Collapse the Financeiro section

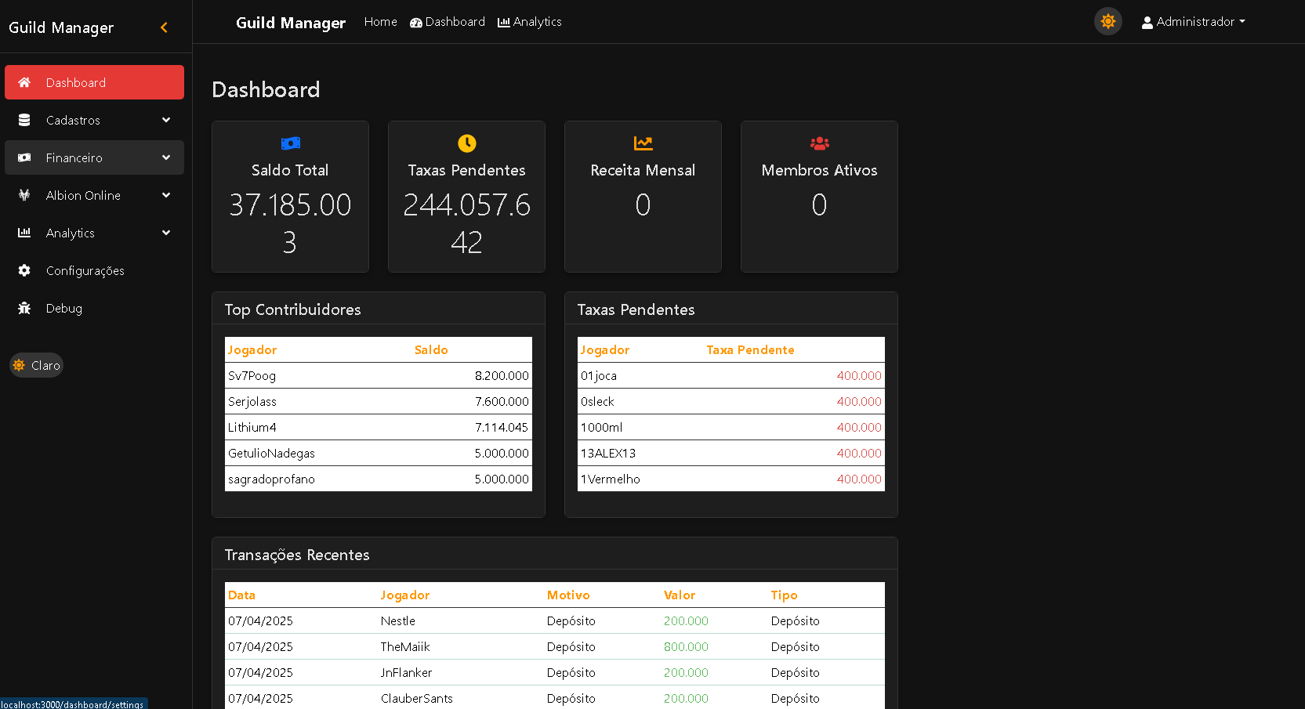(x=94, y=157)
